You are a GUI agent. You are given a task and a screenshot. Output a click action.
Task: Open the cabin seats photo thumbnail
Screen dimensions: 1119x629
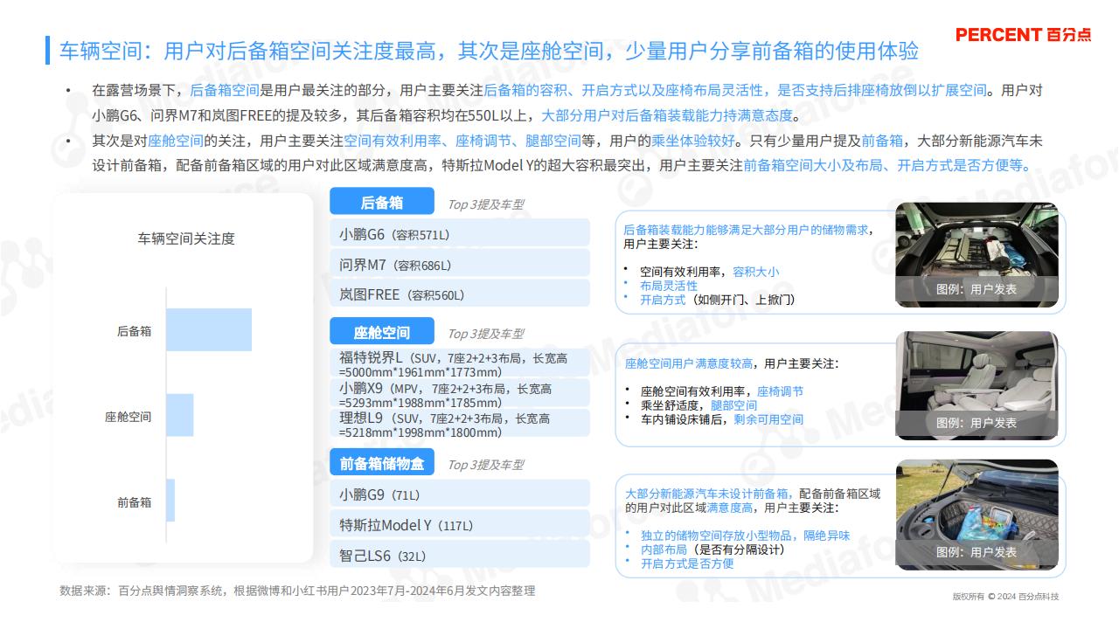(x=977, y=385)
